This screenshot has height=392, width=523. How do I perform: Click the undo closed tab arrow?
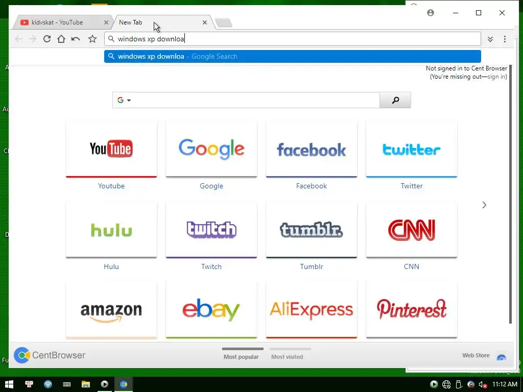pos(76,39)
